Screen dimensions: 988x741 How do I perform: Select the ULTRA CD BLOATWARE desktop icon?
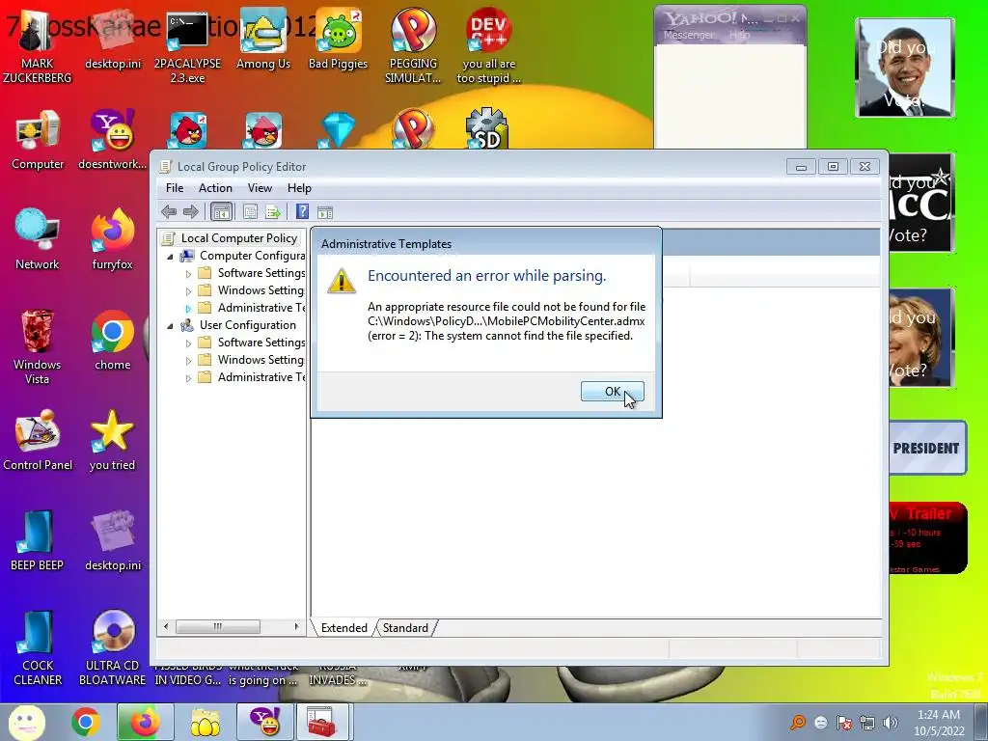[112, 647]
